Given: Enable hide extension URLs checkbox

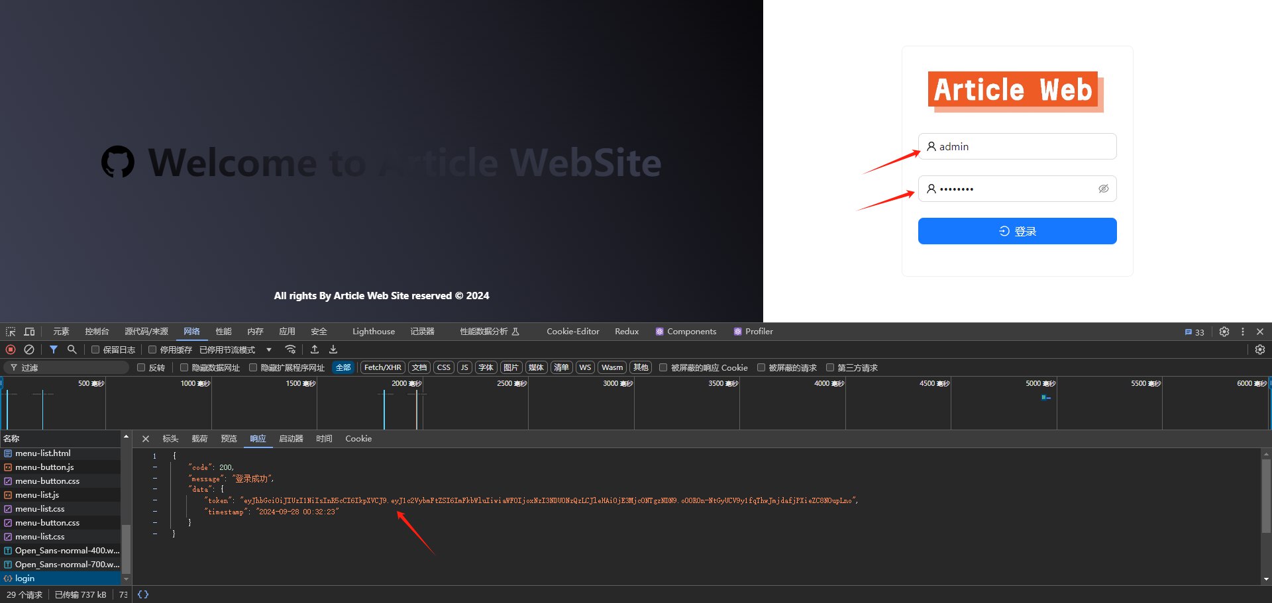Looking at the screenshot, I should coord(253,367).
